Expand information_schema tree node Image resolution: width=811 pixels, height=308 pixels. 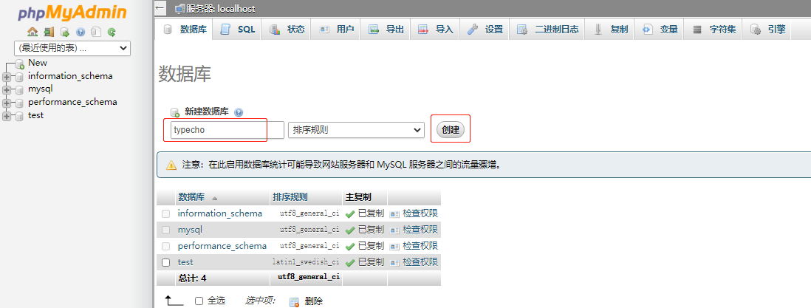pos(7,77)
